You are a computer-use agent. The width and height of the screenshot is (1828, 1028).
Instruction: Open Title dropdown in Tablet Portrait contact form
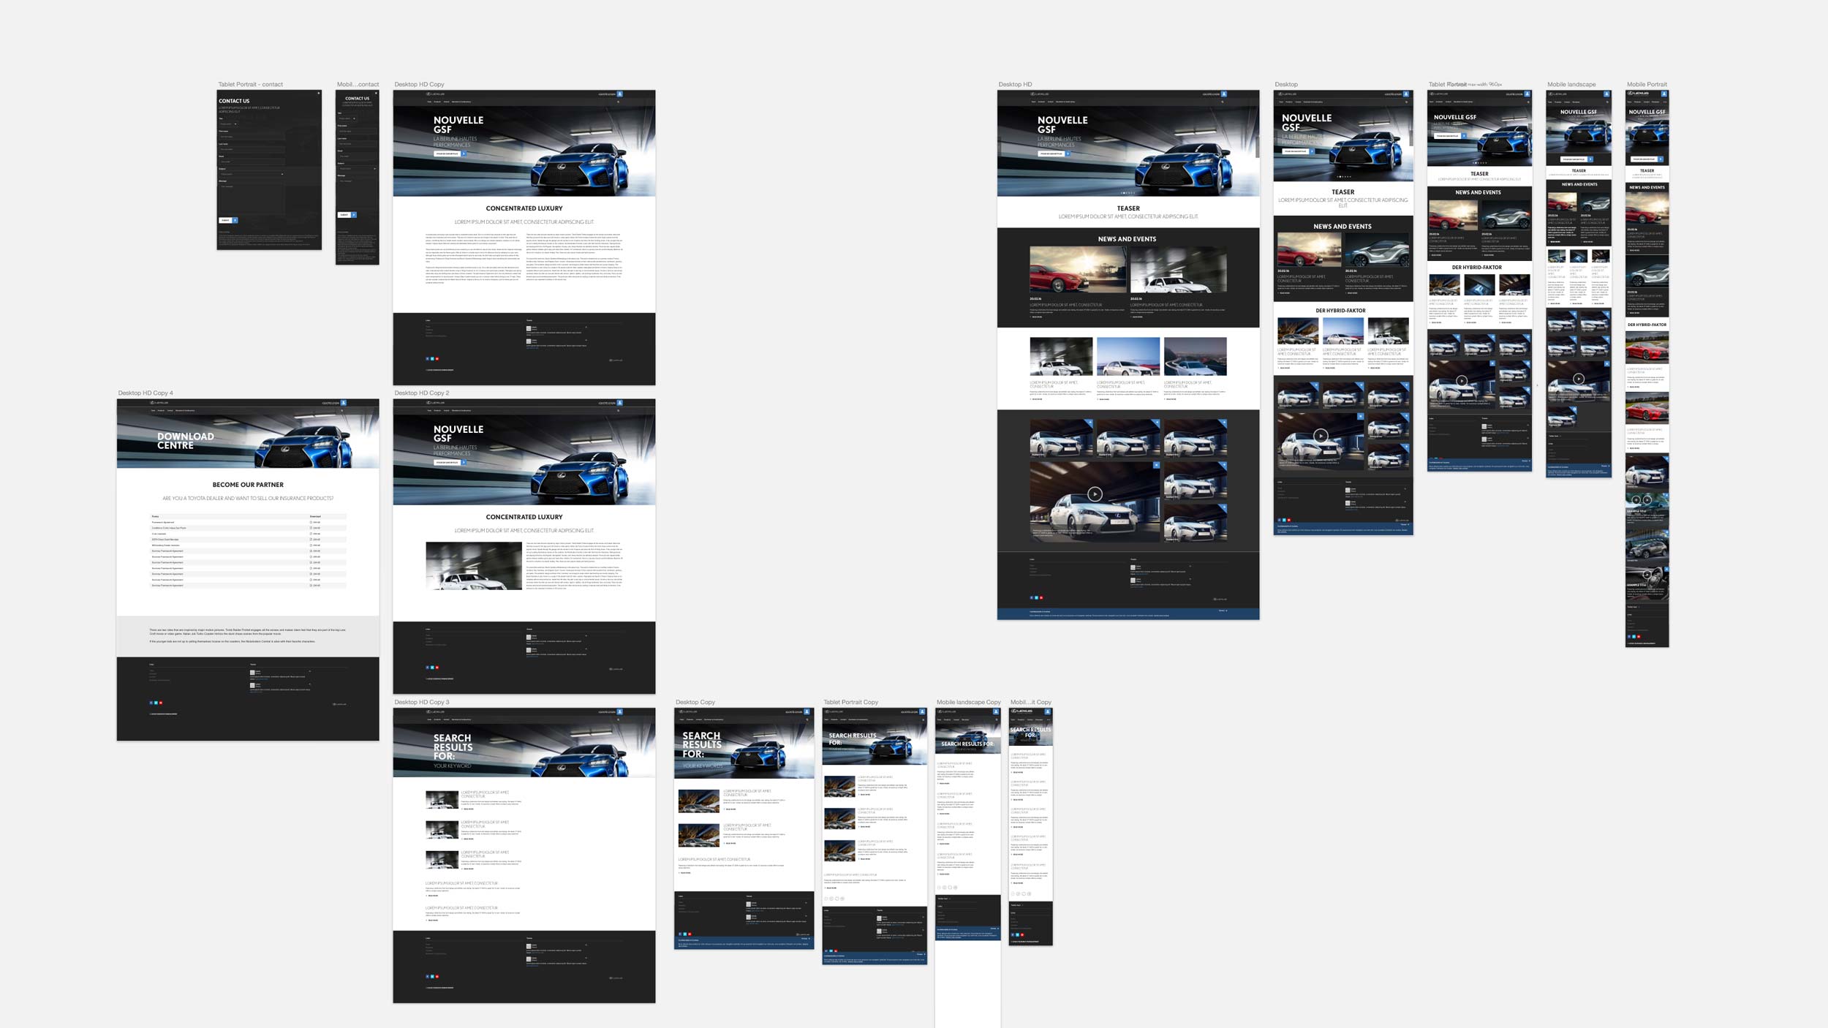228,124
